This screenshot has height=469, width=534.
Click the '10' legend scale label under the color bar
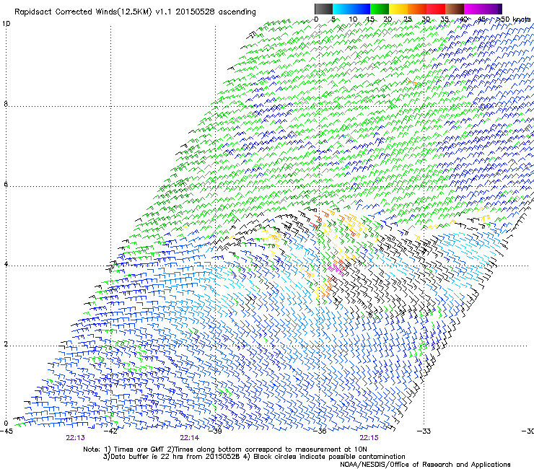[x=353, y=19]
